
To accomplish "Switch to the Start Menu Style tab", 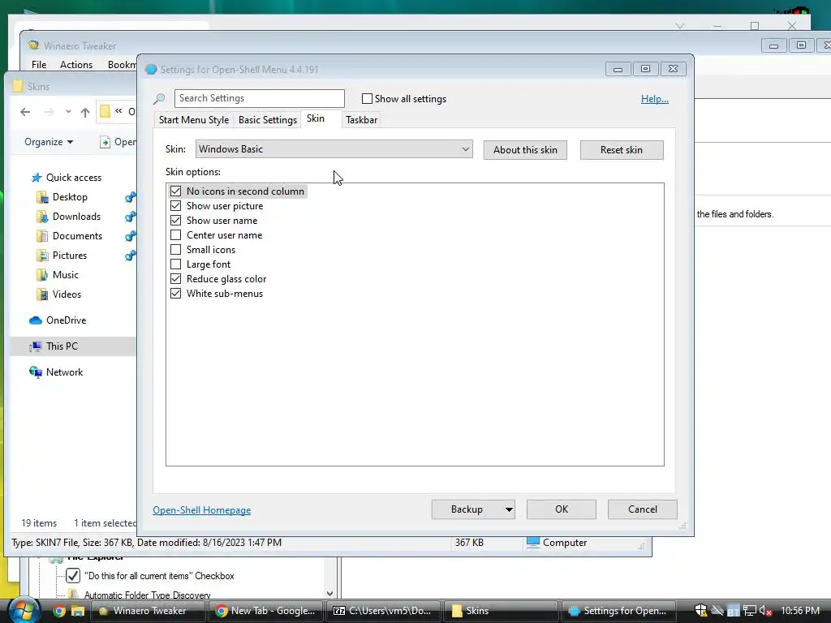I will coord(194,120).
